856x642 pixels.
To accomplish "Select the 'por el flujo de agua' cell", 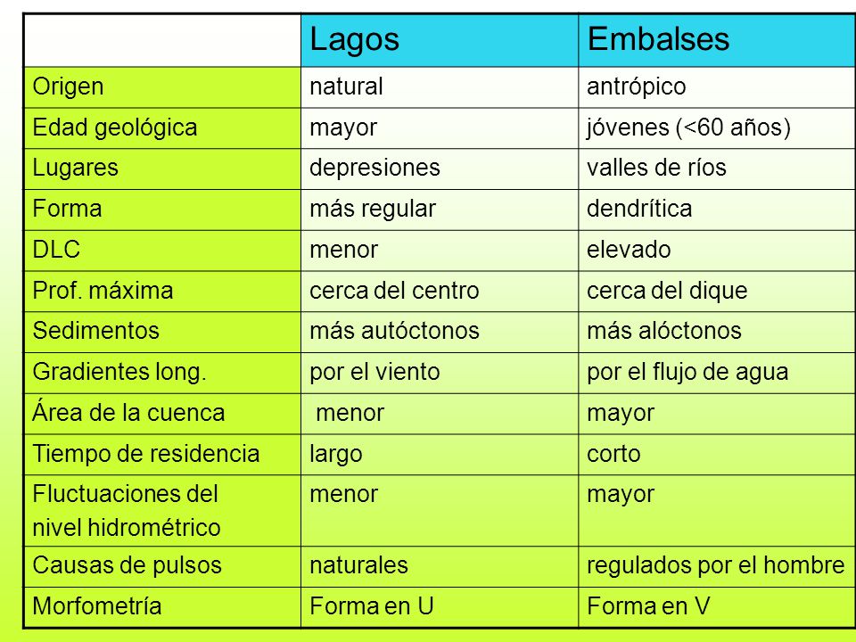I will click(x=717, y=373).
